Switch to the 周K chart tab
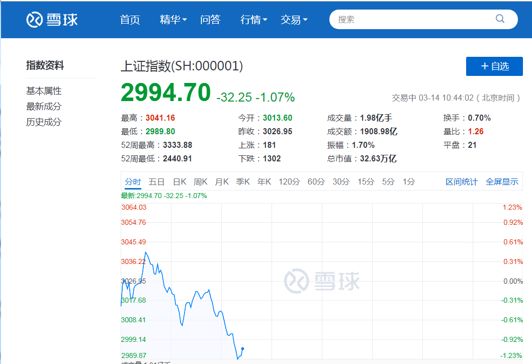This screenshot has width=532, height=364. click(201, 182)
